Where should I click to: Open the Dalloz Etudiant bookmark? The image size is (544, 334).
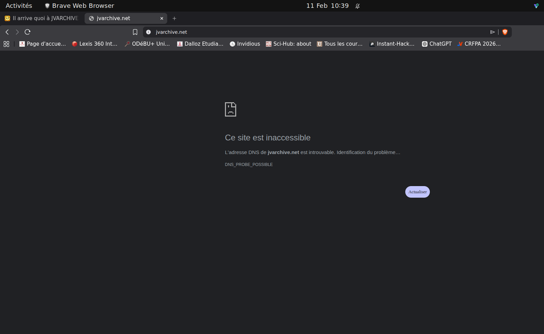(x=200, y=44)
